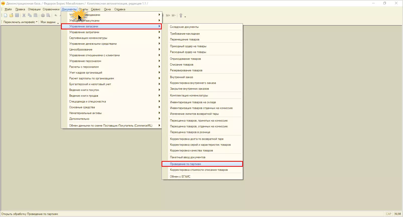This screenshot has width=403, height=217.
Task: Click the tools wrench icon in toolbar
Action: (x=181, y=15)
